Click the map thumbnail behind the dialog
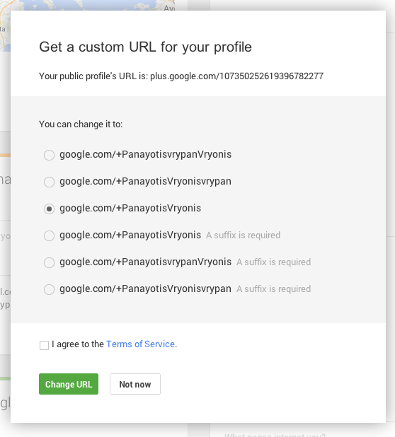The height and width of the screenshot is (437, 395). (87, 5)
